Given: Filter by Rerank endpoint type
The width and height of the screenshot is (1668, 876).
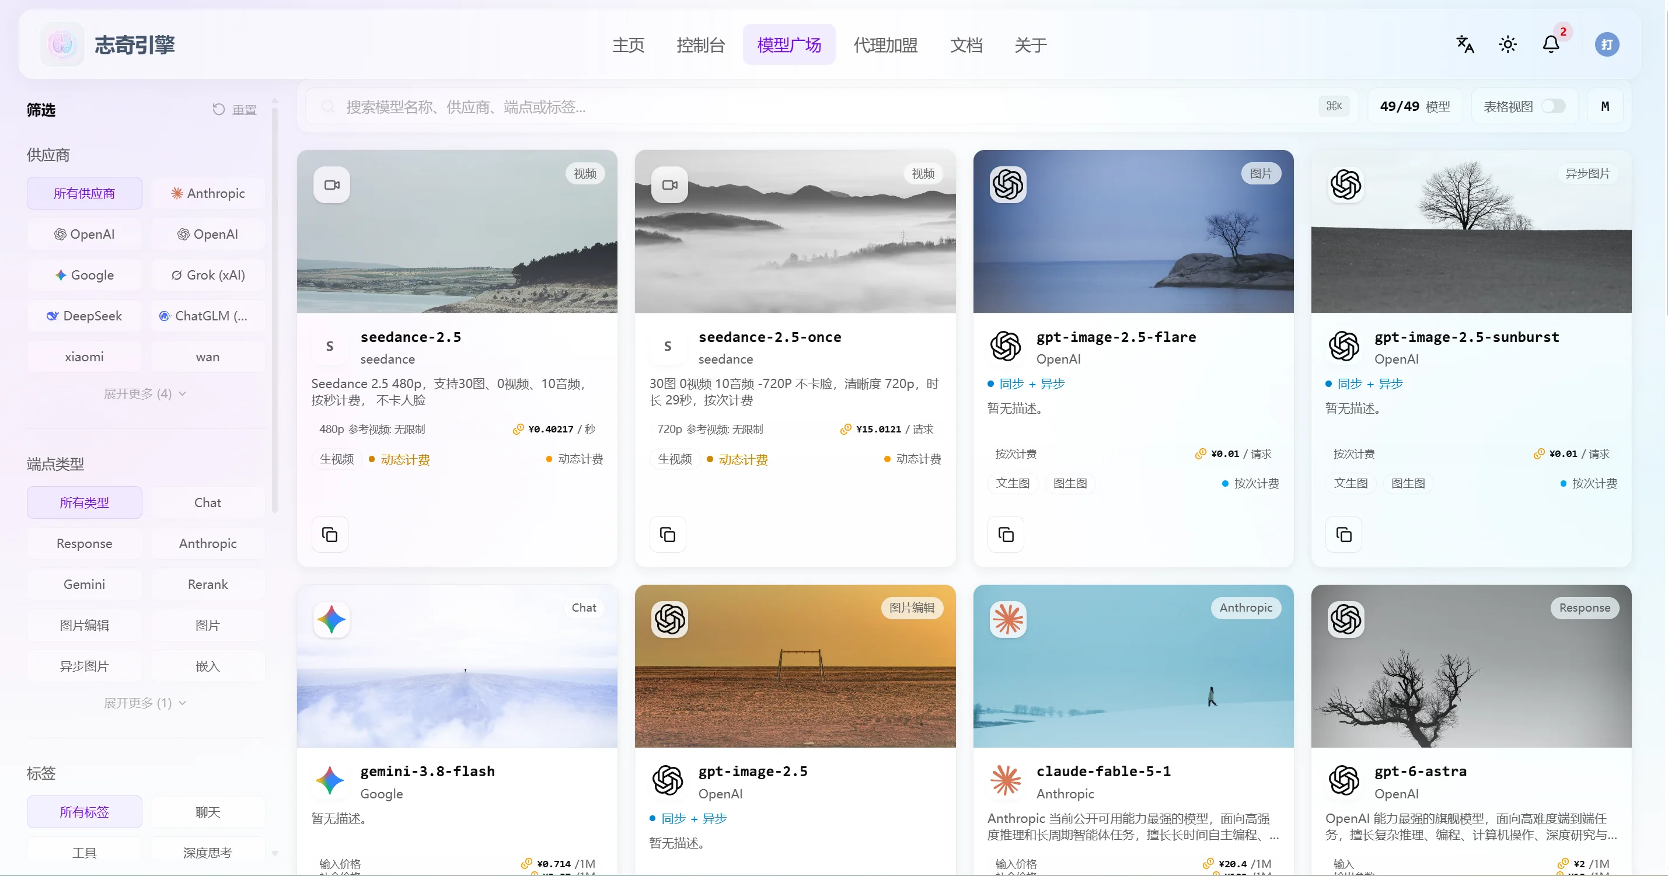Looking at the screenshot, I should pos(208,584).
